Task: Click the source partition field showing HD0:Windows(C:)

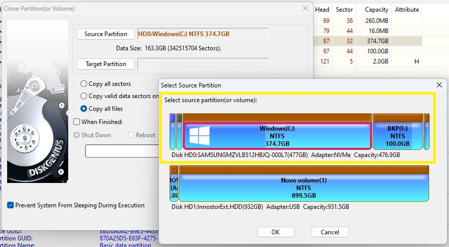Action: (x=203, y=34)
